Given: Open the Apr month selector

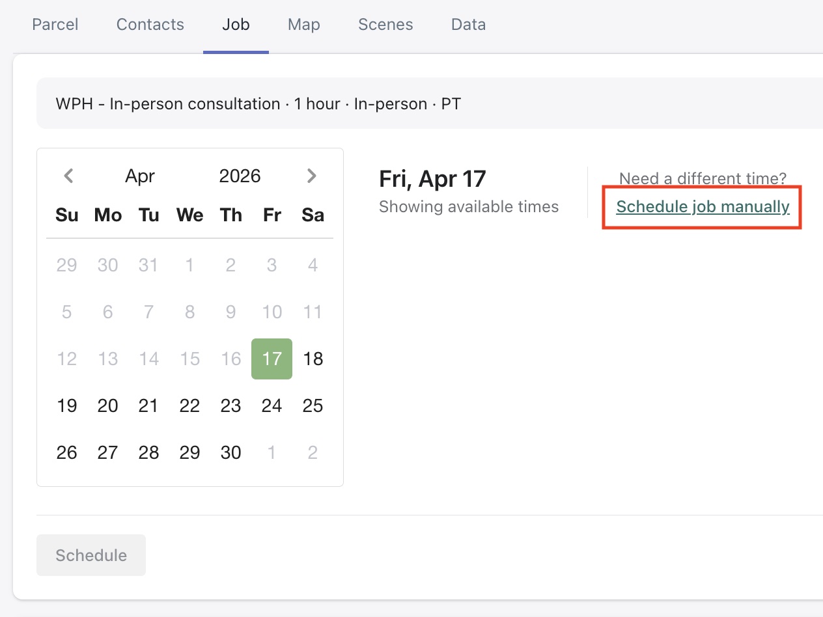Looking at the screenshot, I should 140,176.
